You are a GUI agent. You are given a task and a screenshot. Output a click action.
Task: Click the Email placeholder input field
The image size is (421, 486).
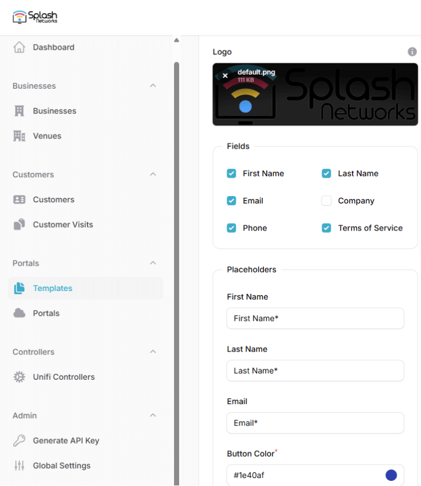tap(315, 423)
